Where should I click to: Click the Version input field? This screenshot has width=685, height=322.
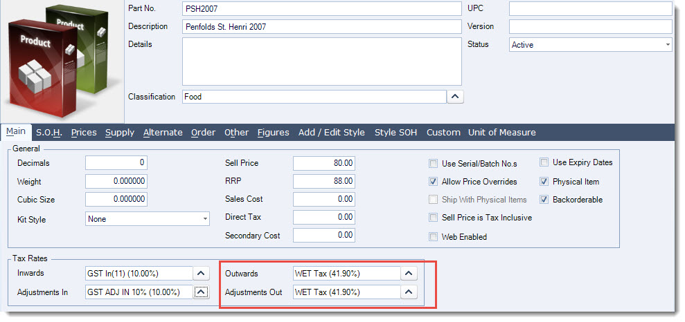pyautogui.click(x=591, y=26)
